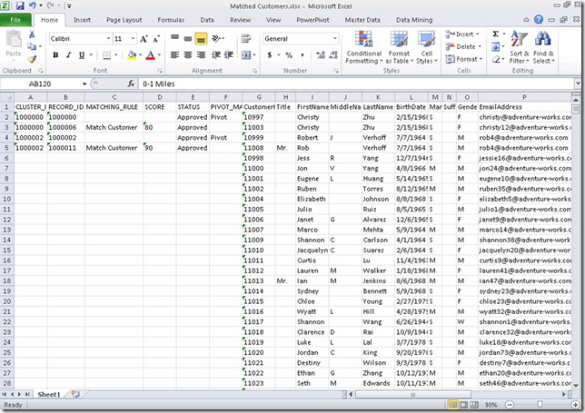Expand Insert cells dropdown
This screenshot has height=413, width=585.
coord(478,34)
